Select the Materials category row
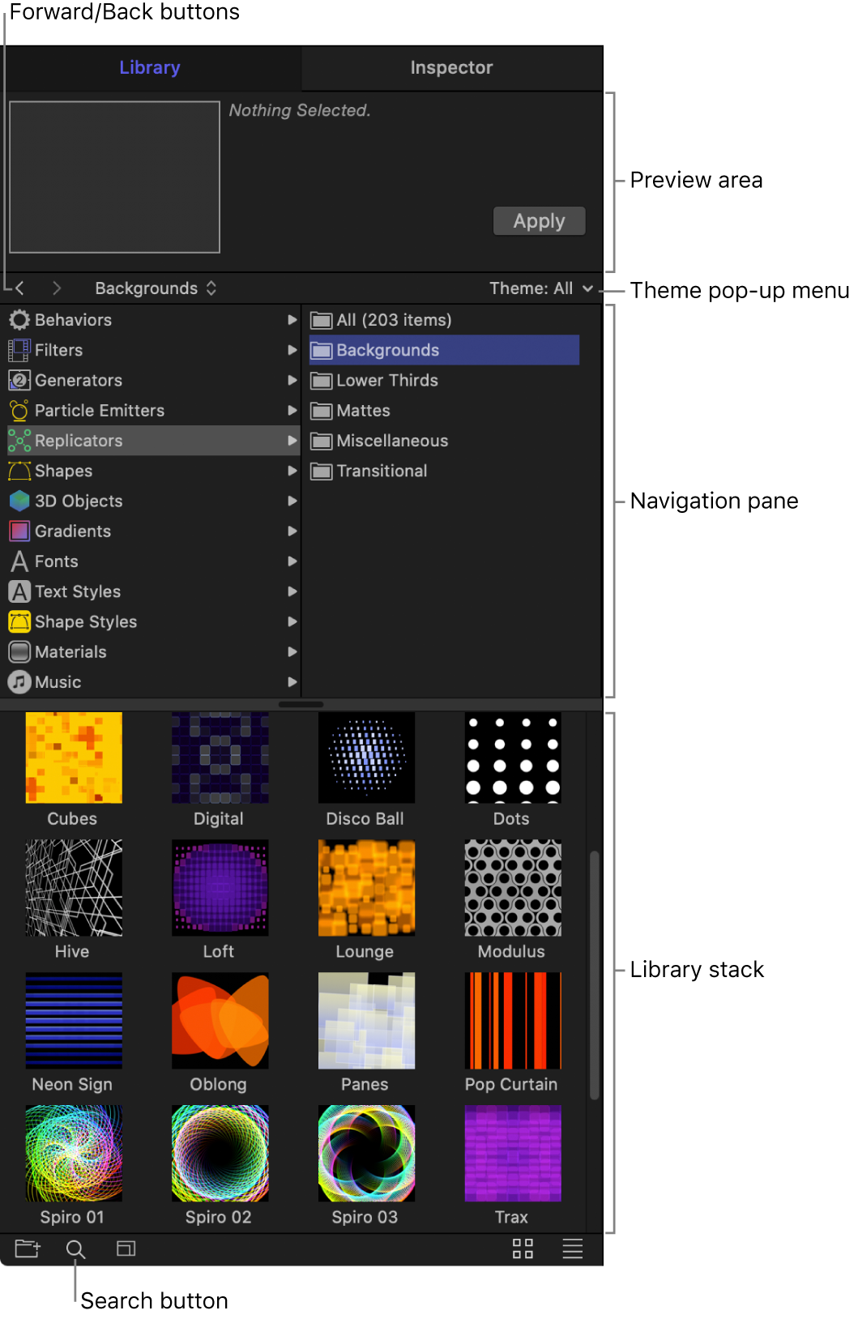 153,651
